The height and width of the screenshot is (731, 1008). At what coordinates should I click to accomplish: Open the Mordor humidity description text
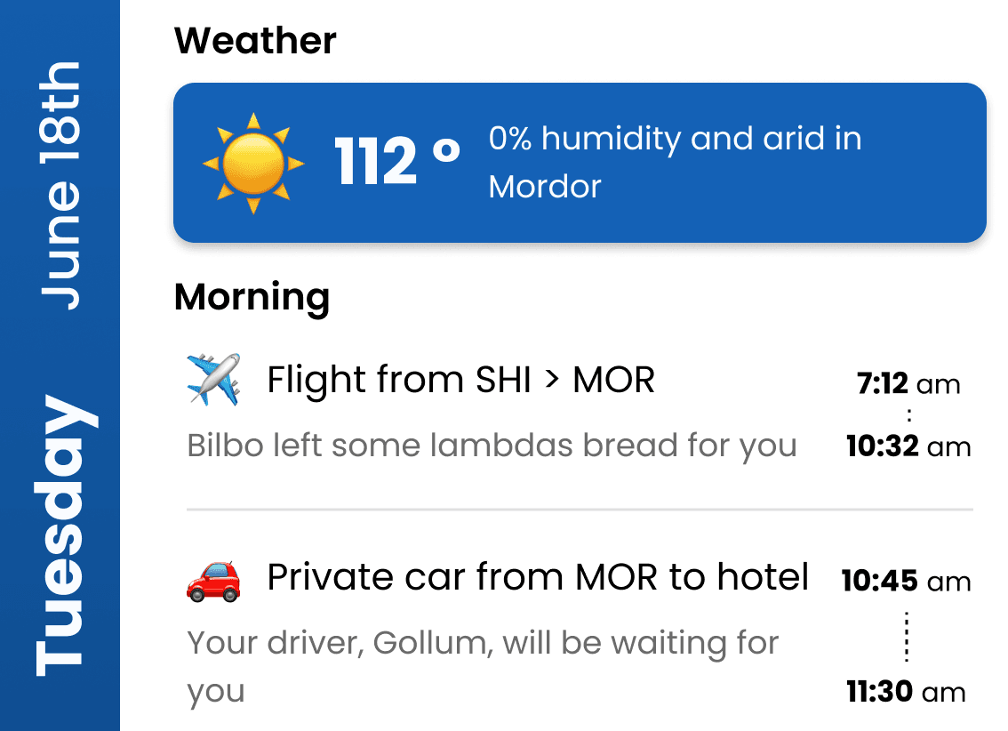click(x=675, y=162)
